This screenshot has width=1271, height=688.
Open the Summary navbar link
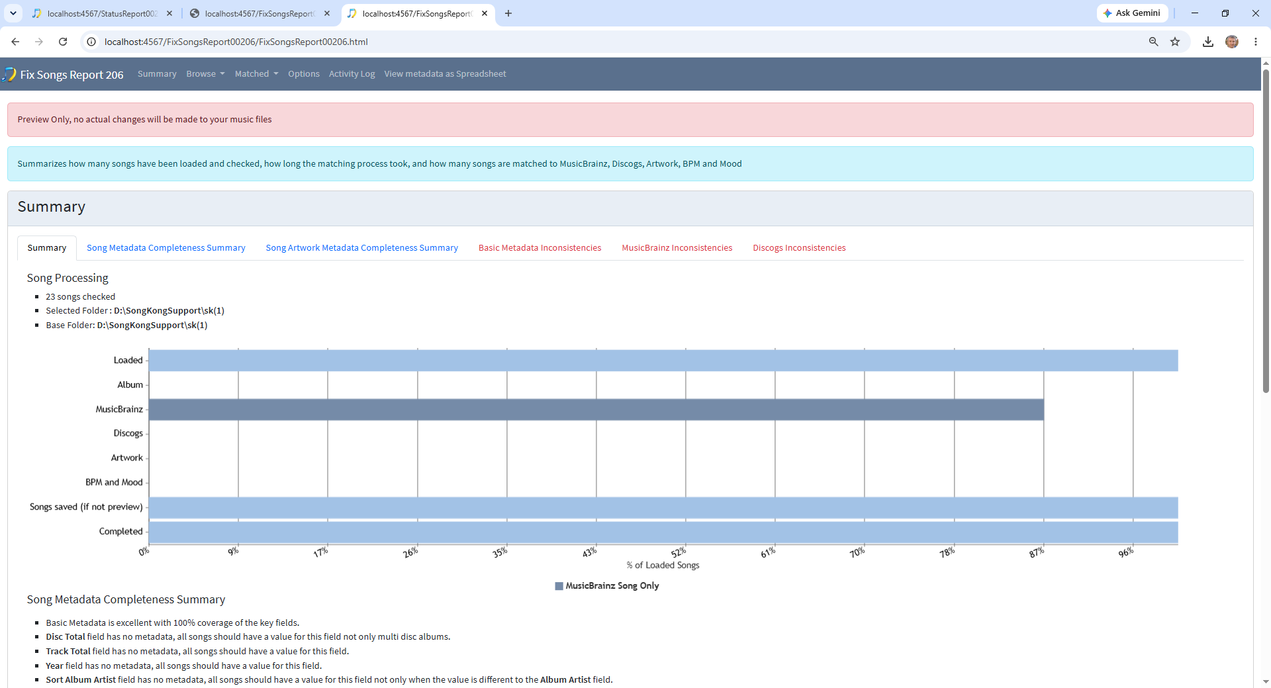[x=157, y=74]
